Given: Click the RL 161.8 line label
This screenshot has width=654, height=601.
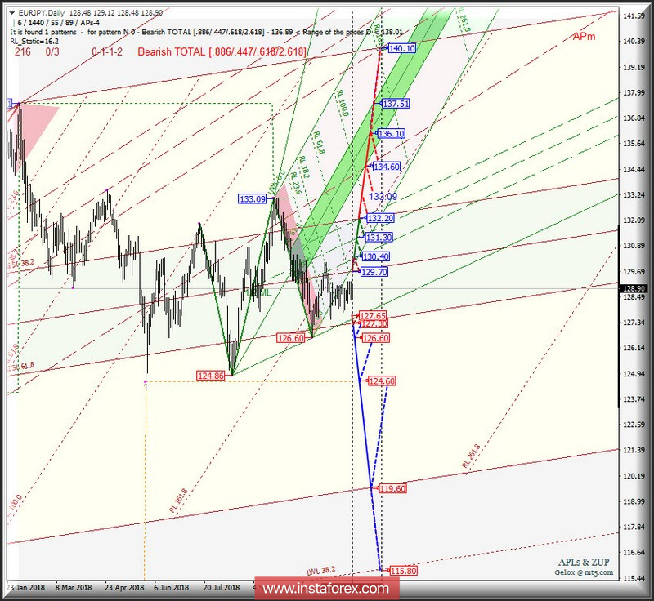Looking at the screenshot, I should (178, 500).
